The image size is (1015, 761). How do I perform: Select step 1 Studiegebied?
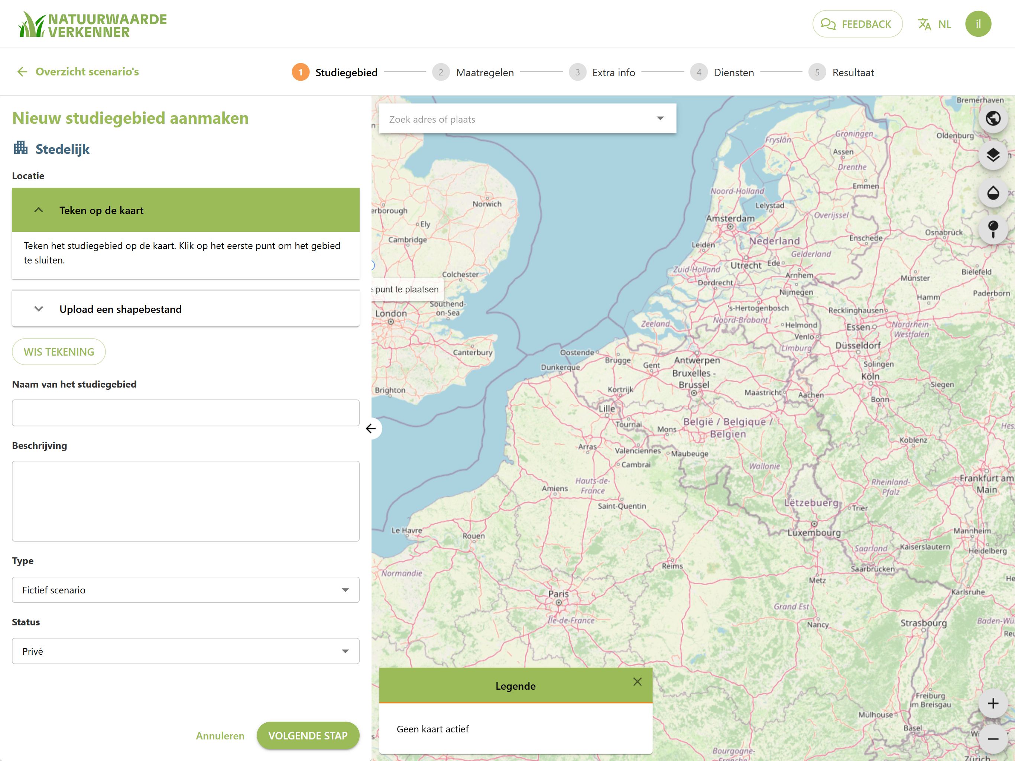tap(335, 72)
